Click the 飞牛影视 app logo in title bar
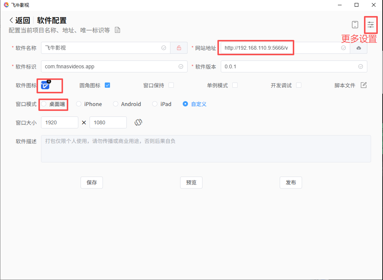Screen dimensions: 383x280 click(x=6, y=5)
